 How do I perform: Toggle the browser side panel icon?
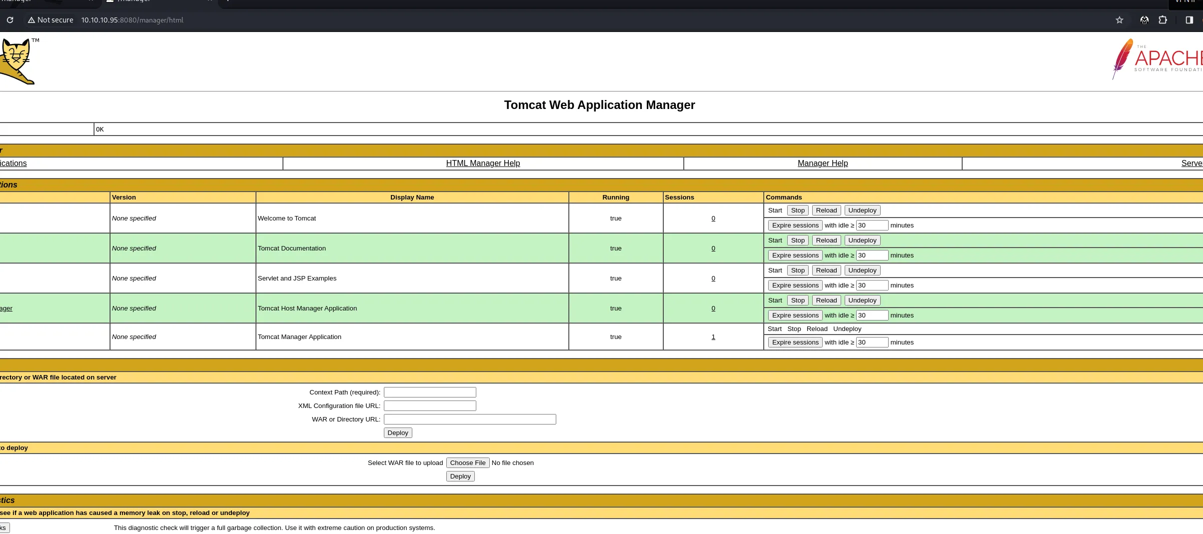1190,20
